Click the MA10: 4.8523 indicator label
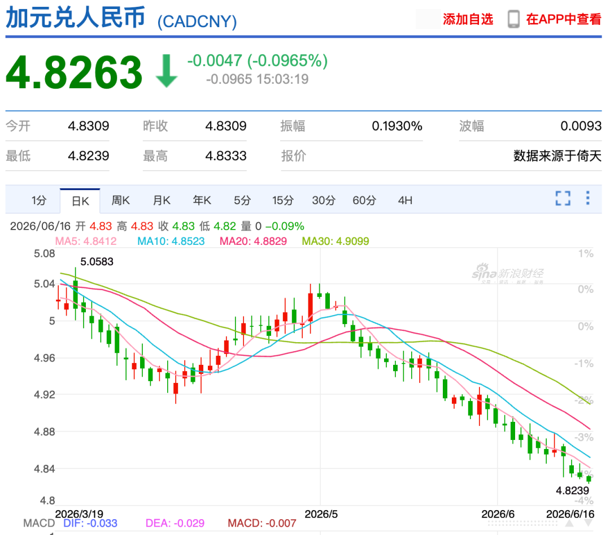 click(171, 241)
